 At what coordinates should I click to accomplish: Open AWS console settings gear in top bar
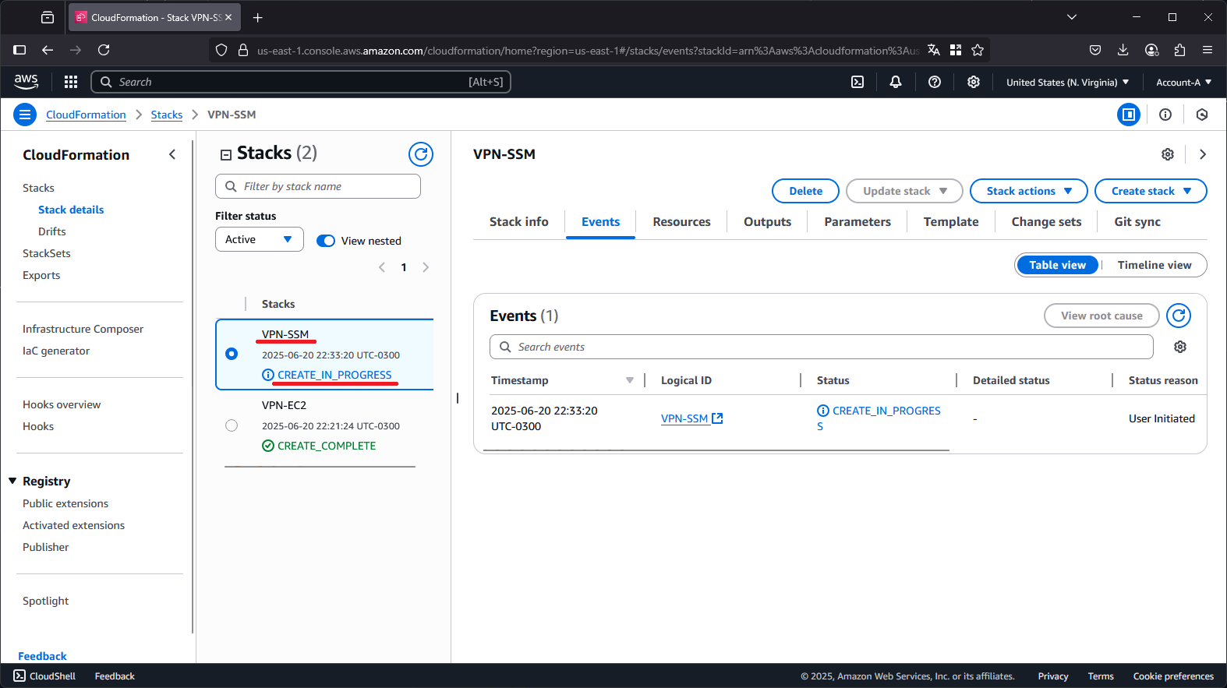974,82
